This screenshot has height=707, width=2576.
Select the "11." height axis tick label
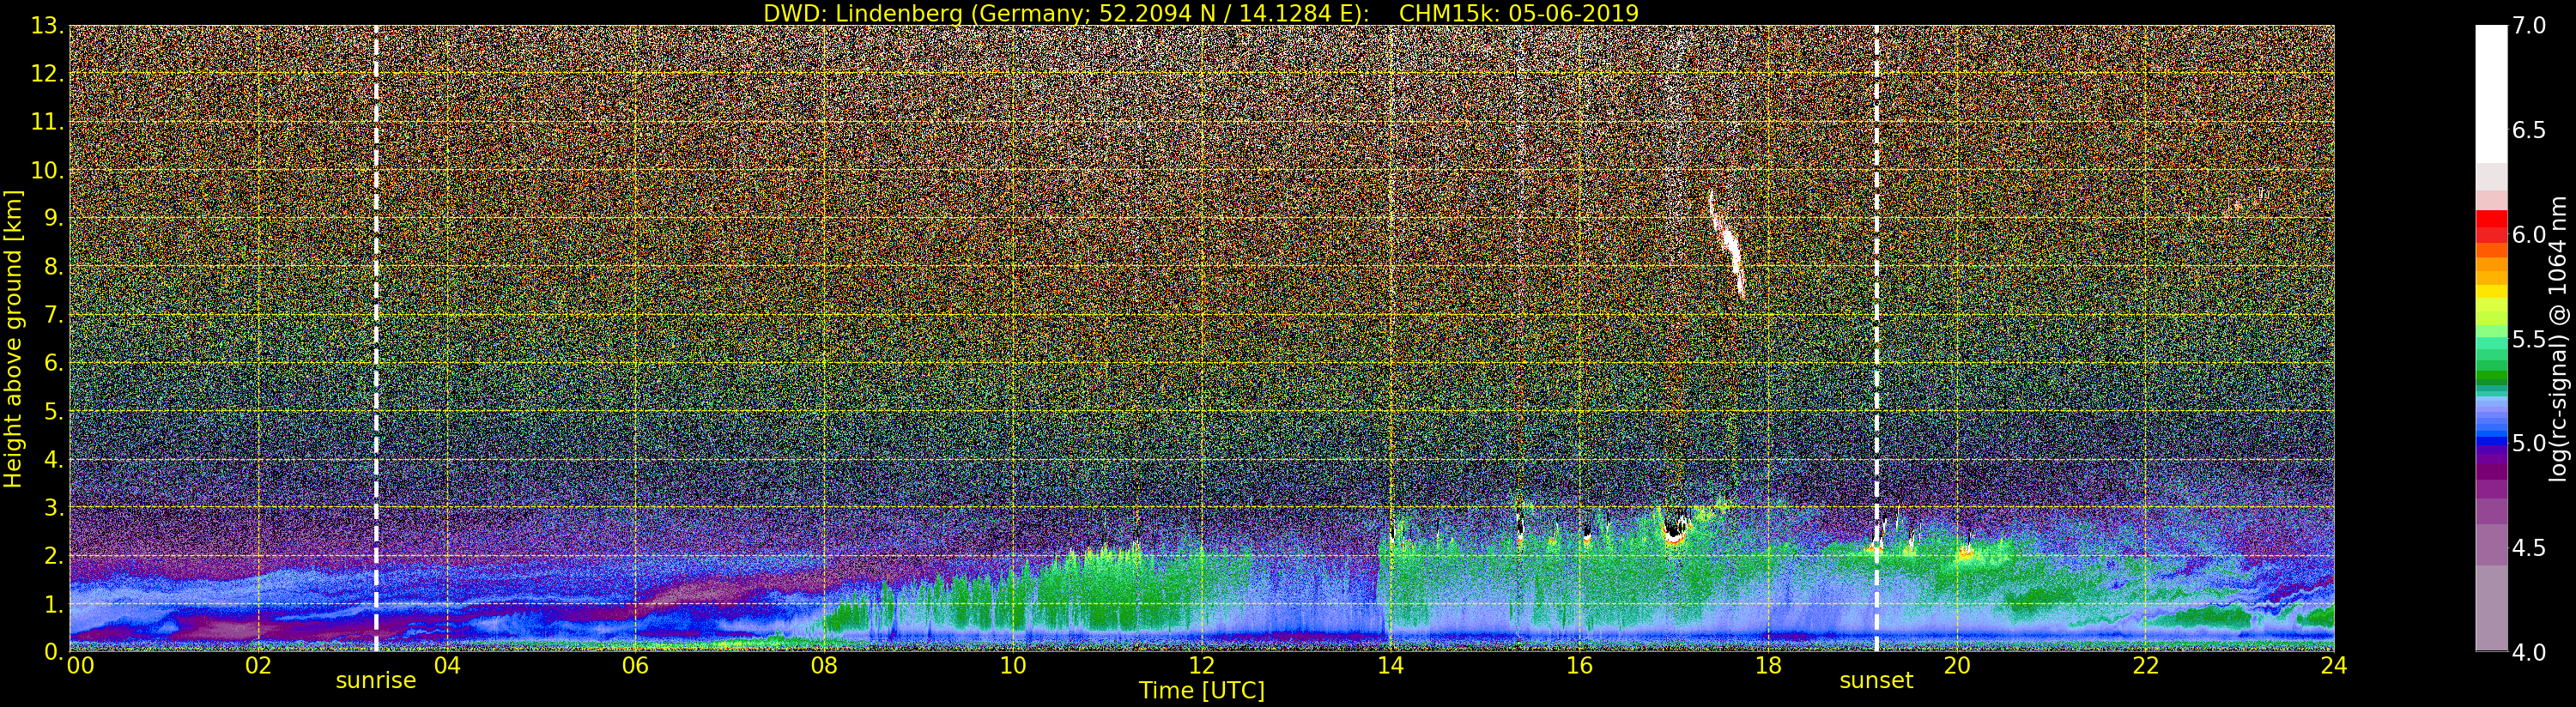pyautogui.click(x=48, y=122)
